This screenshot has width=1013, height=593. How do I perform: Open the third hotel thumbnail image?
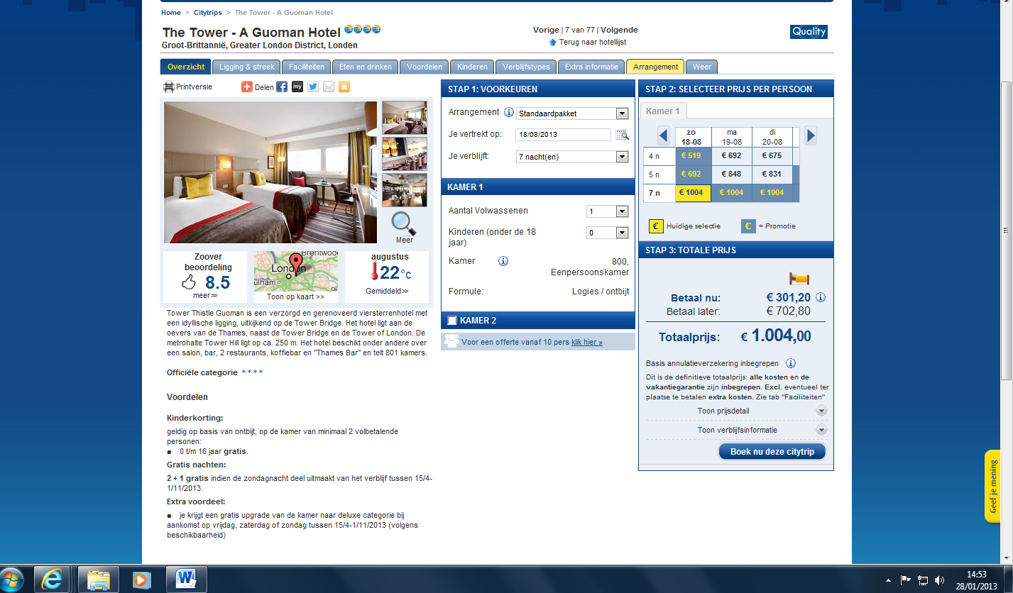pos(405,189)
